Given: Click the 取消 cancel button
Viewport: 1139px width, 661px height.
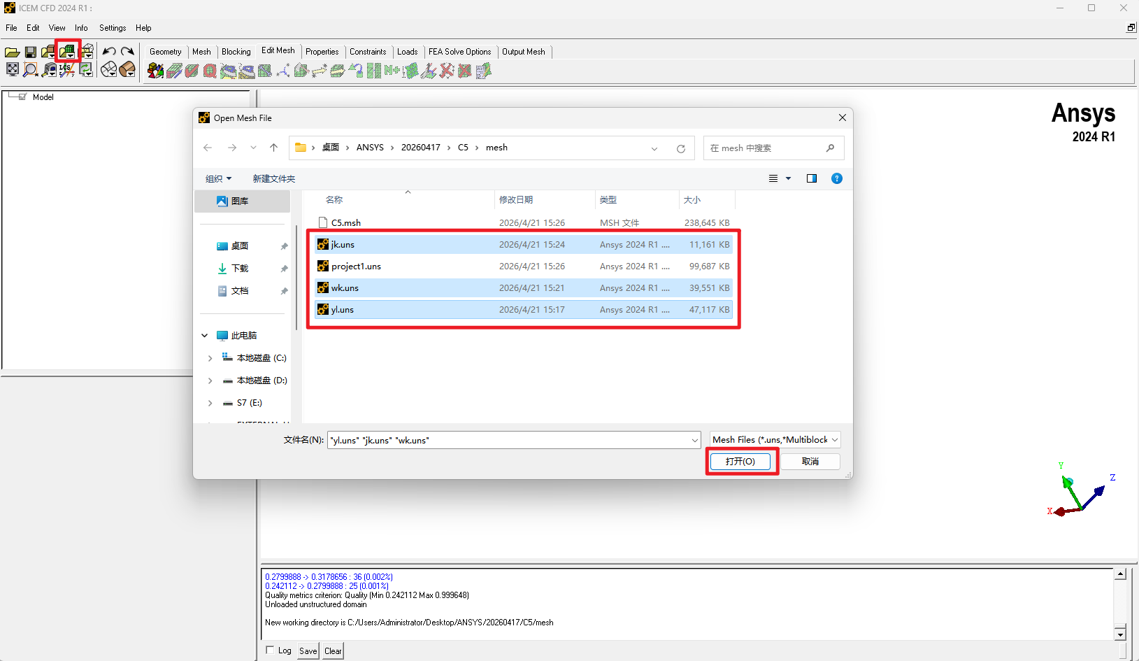Looking at the screenshot, I should coord(810,461).
